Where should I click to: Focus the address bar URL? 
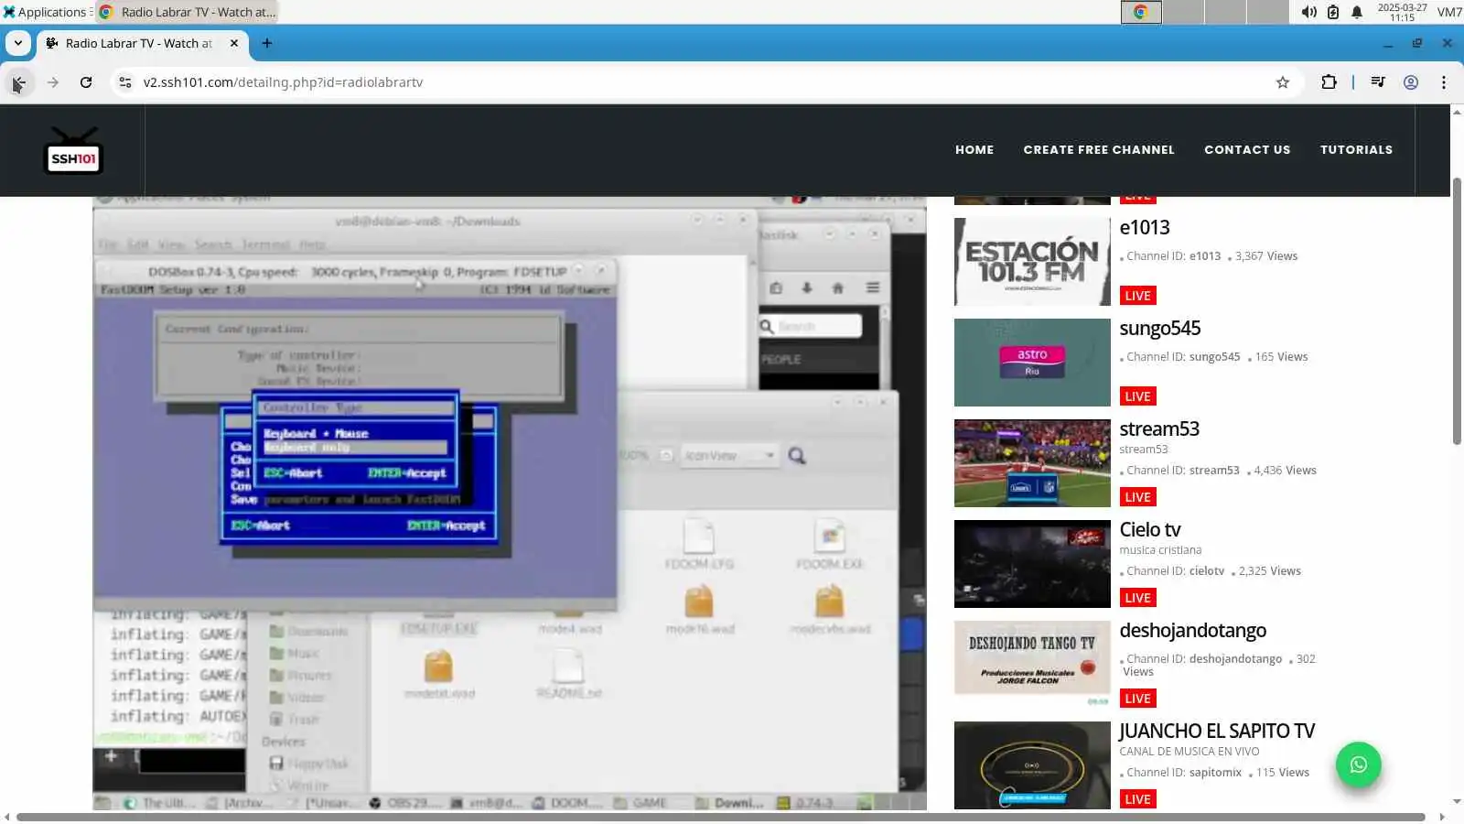click(x=705, y=82)
